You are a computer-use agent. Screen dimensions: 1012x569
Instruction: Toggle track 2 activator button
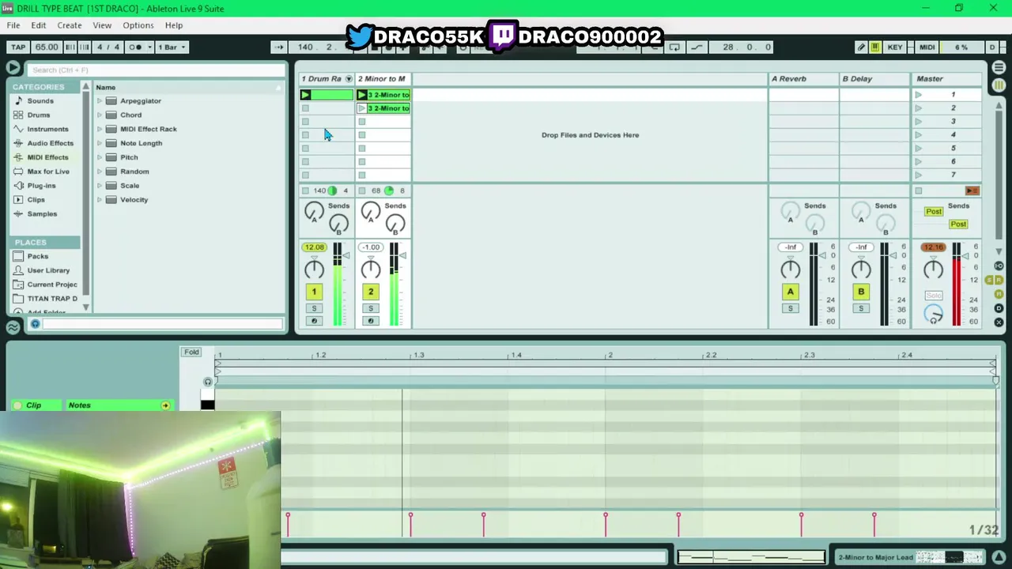[370, 292]
